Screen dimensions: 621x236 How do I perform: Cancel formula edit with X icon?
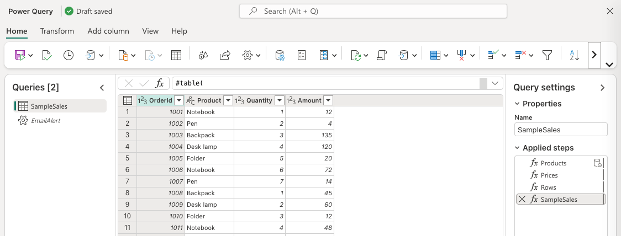tap(129, 83)
